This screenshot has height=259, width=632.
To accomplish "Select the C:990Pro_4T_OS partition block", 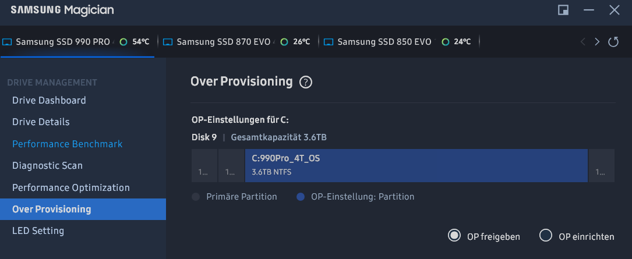I will (416, 165).
